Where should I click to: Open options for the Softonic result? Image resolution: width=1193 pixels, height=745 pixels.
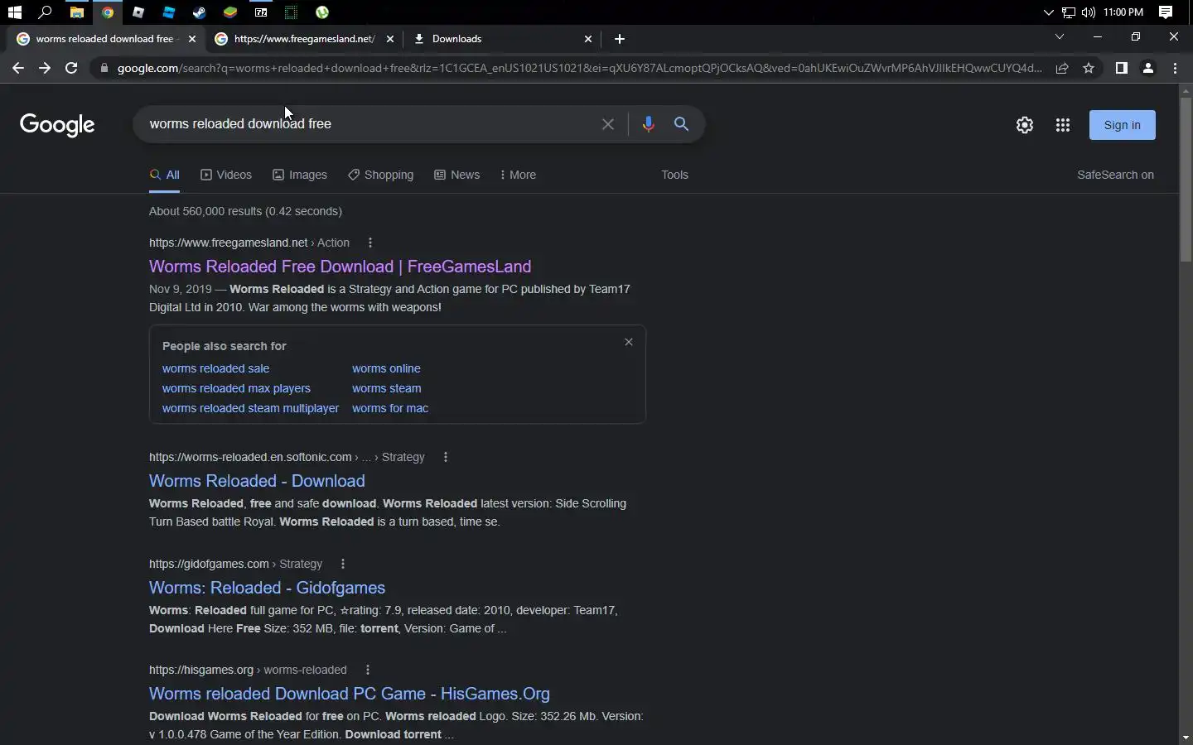(446, 457)
